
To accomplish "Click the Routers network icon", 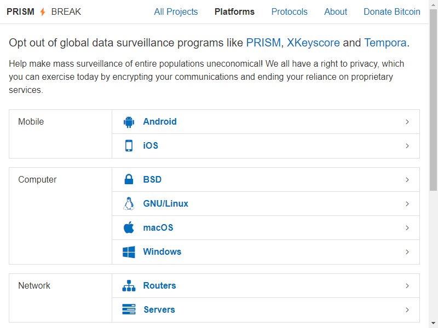I will (x=129, y=285).
